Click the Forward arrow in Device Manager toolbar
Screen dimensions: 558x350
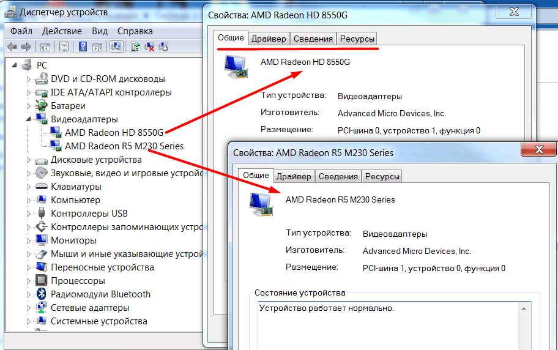click(26, 47)
